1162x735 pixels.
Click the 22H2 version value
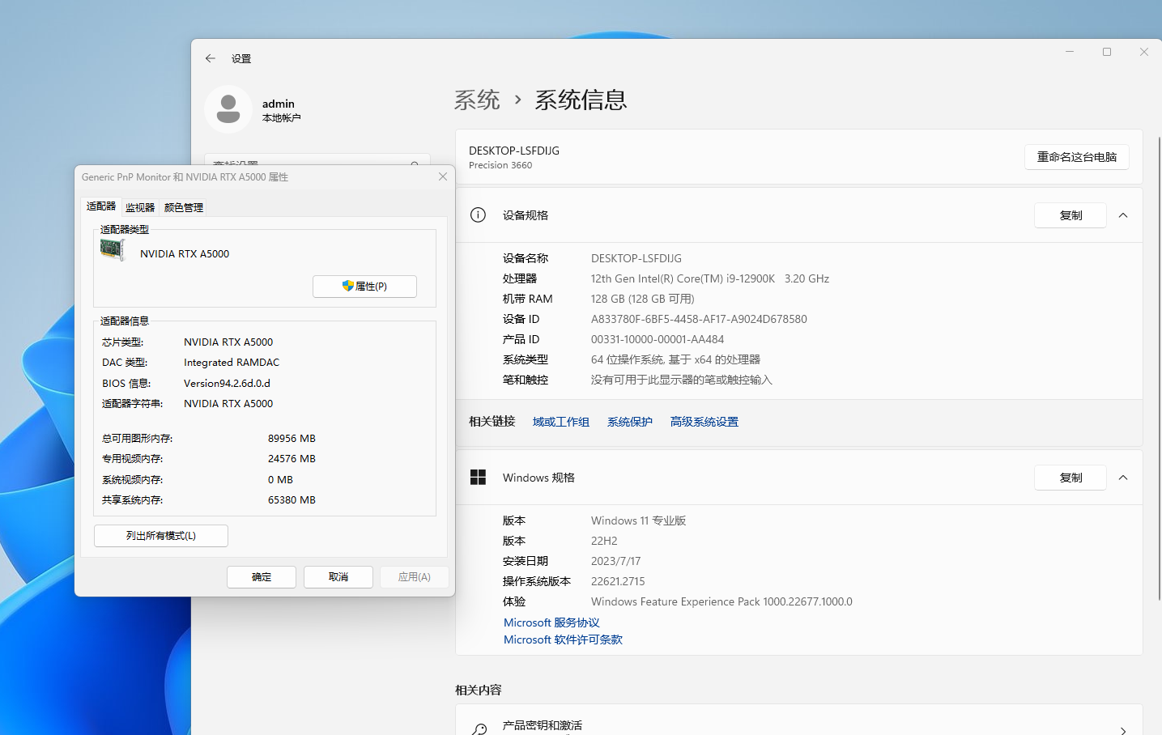[x=604, y=541]
